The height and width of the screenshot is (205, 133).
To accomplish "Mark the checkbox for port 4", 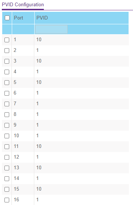I will tap(7, 72).
